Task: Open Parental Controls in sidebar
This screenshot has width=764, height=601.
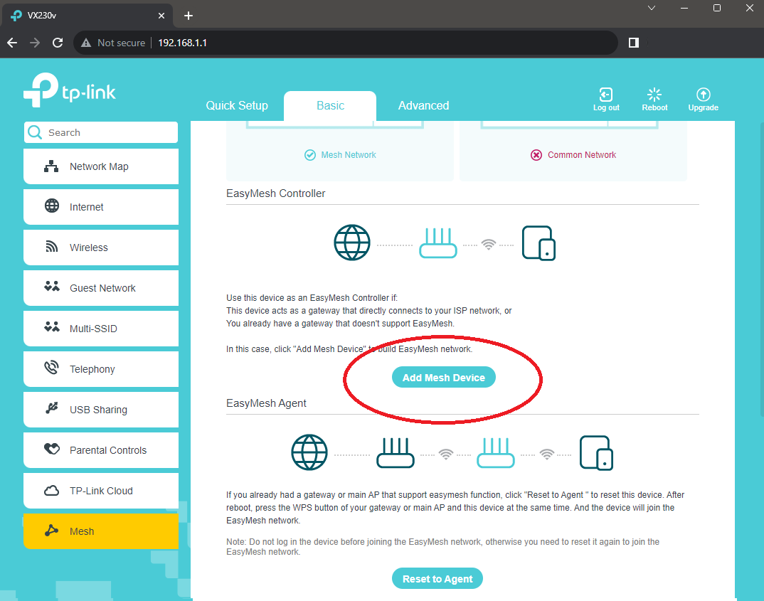Action: pos(108,450)
